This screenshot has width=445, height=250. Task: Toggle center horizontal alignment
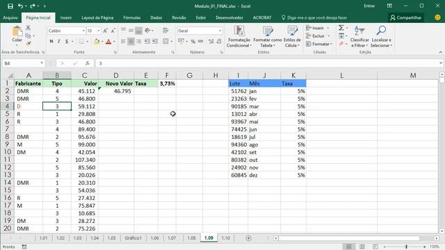(x=131, y=42)
